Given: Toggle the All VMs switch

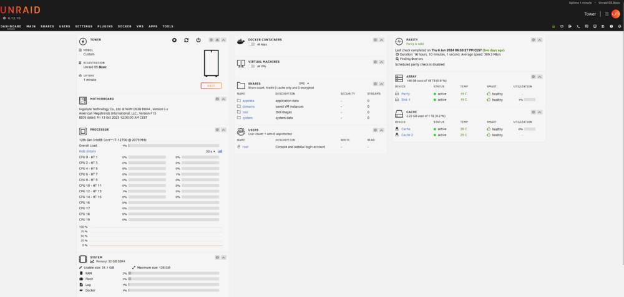Looking at the screenshot, I should coord(251,66).
